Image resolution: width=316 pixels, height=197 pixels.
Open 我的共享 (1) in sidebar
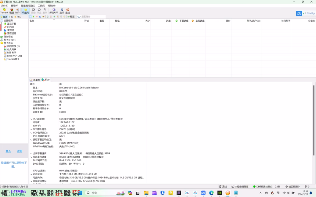(x=12, y=46)
